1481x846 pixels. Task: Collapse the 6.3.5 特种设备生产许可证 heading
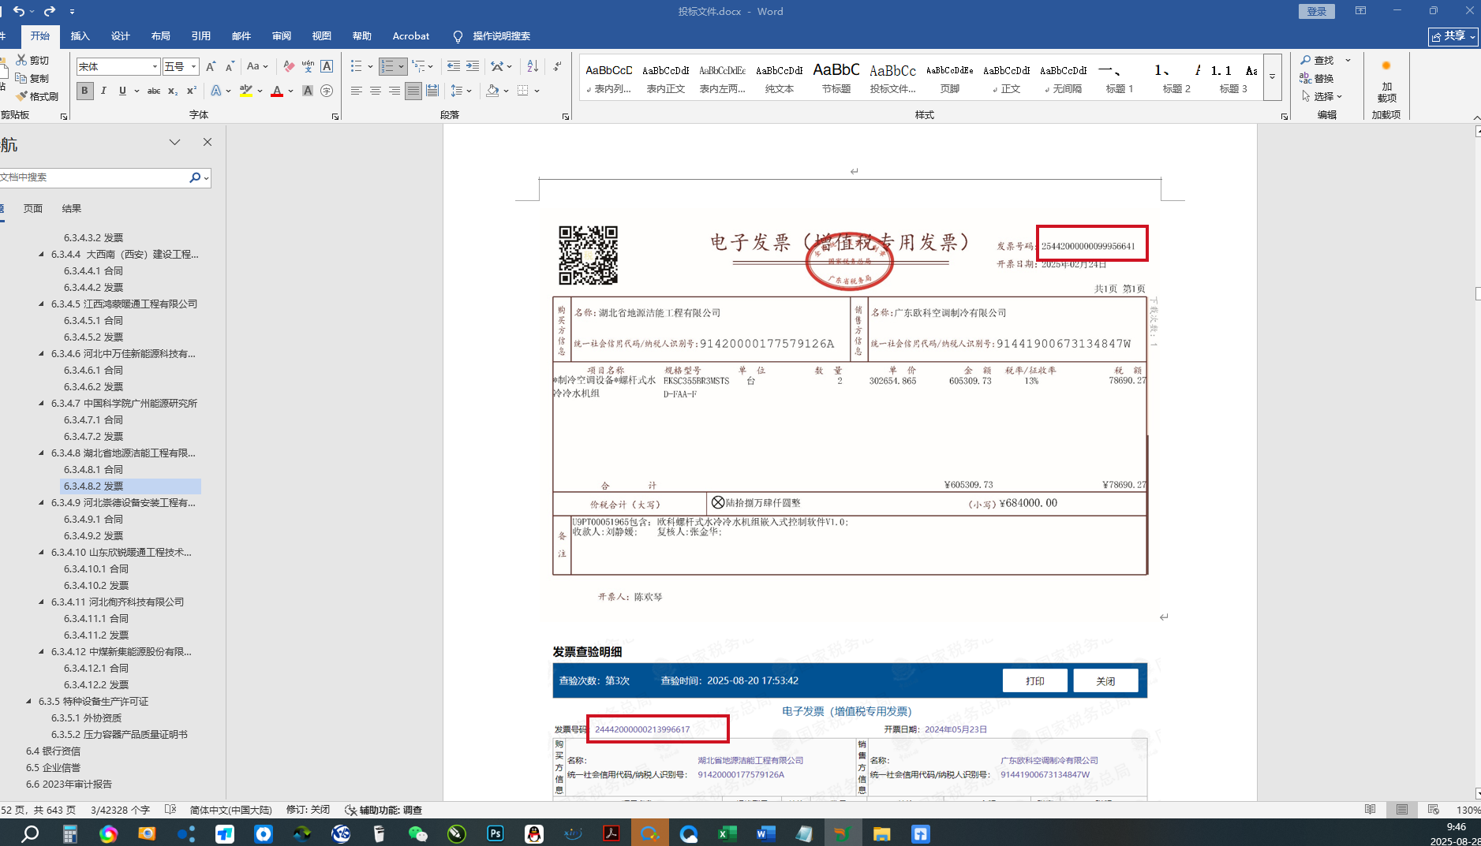(x=29, y=701)
